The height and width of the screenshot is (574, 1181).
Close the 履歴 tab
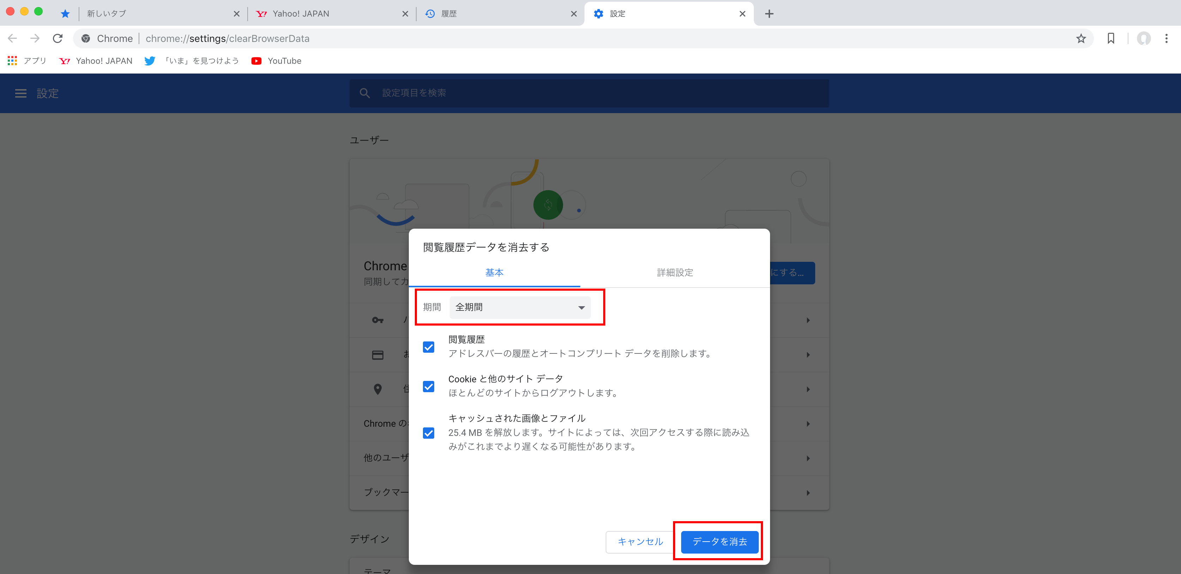[574, 14]
